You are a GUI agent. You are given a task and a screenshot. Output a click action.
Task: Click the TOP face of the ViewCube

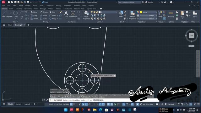[x=192, y=35]
